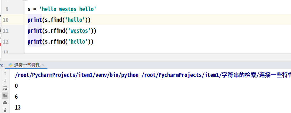Close the 连接一些特性 run tab

pos(43,65)
